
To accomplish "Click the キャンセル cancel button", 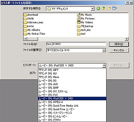I will click(119, 50).
